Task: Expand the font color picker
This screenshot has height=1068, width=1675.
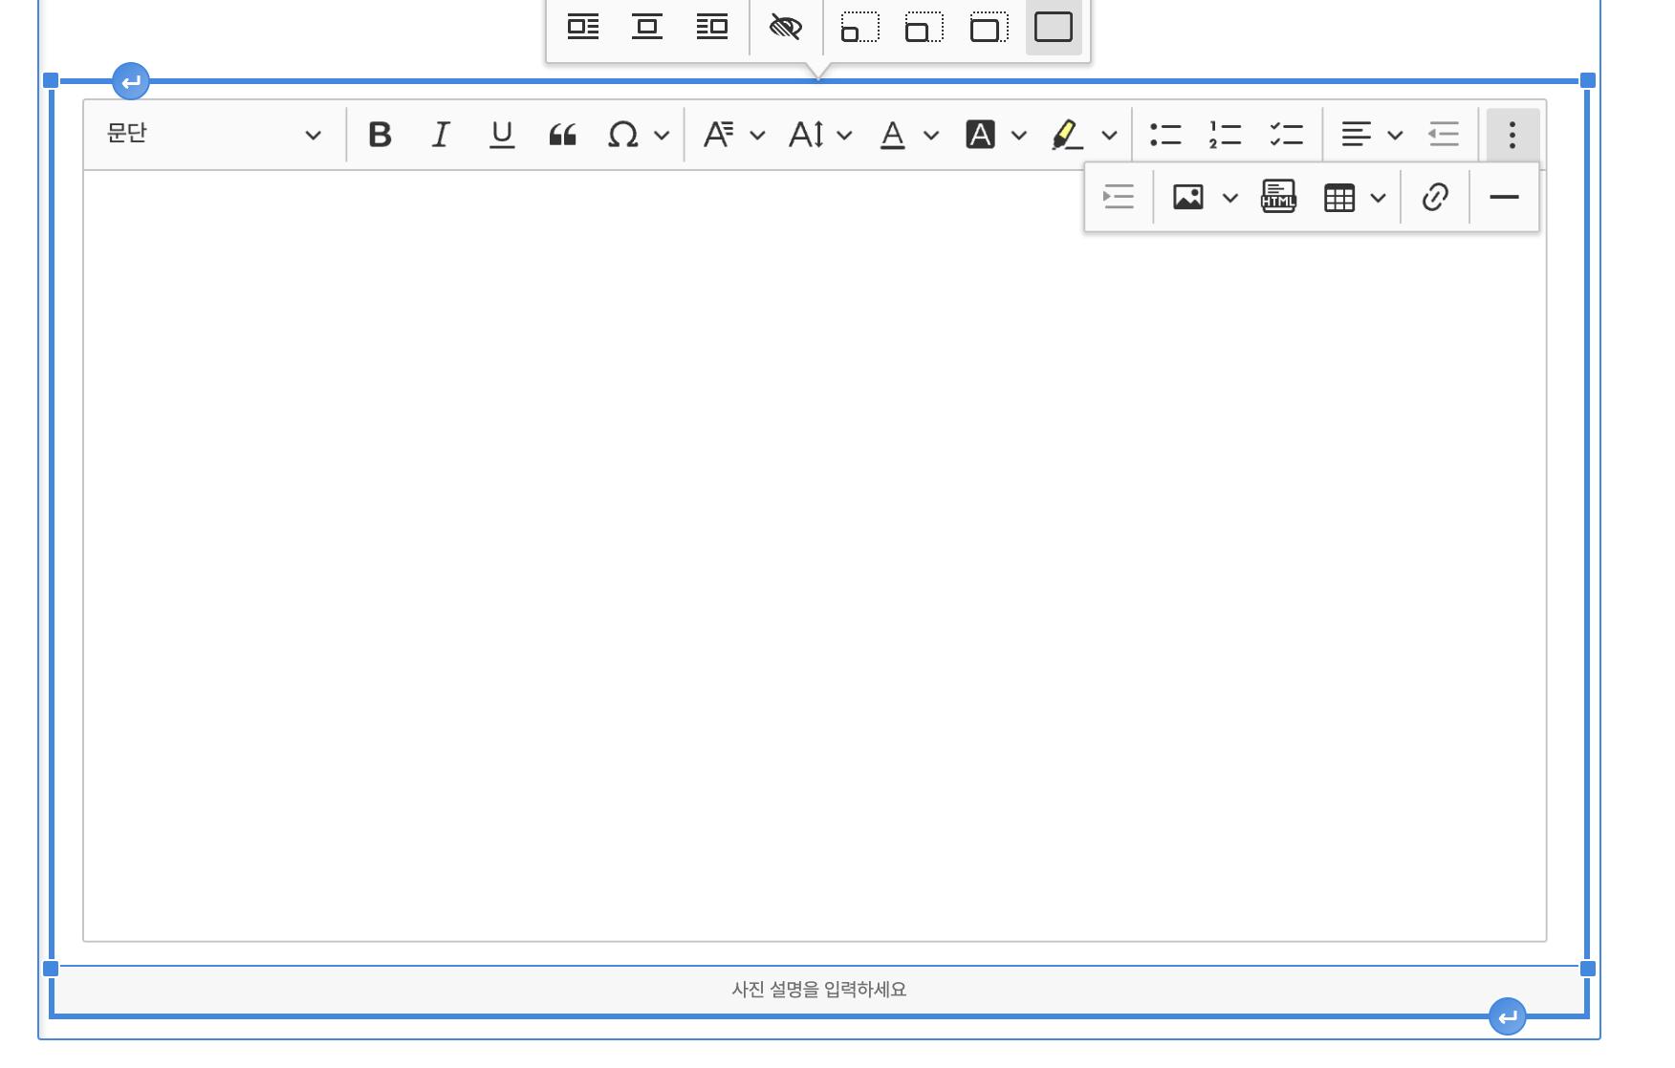Action: point(930,135)
